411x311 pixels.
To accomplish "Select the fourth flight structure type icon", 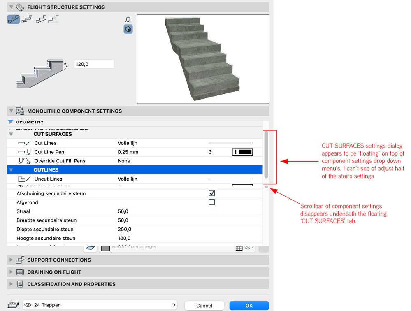I will 54,19.
